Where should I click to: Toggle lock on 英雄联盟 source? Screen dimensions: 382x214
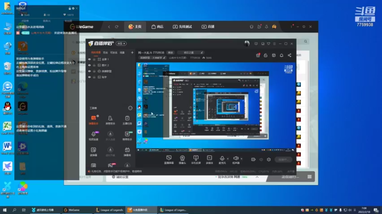click(x=94, y=71)
